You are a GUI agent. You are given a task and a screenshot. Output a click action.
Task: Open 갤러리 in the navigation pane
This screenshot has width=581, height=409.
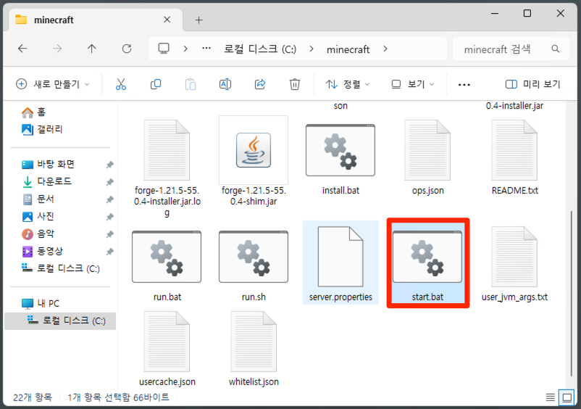click(x=42, y=129)
